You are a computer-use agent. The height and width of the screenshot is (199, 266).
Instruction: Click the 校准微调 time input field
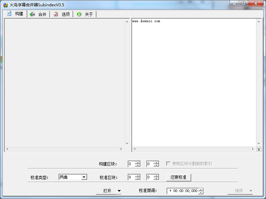[x=183, y=191]
